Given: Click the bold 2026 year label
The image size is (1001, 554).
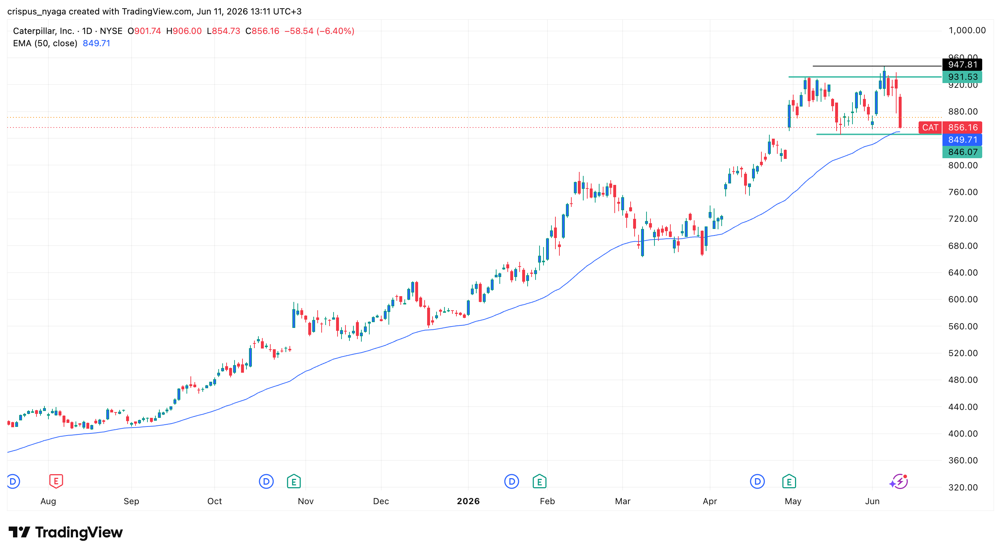Looking at the screenshot, I should point(468,501).
